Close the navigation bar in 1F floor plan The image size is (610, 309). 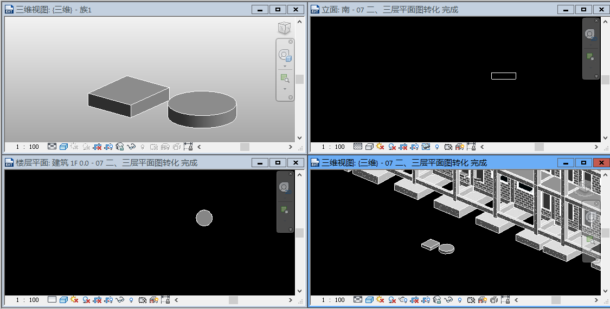[290, 174]
